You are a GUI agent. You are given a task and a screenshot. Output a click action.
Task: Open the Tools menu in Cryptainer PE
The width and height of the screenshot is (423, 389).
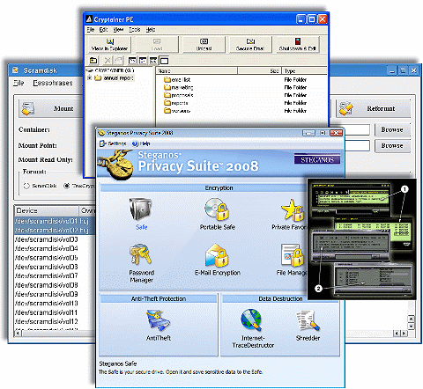[135, 30]
